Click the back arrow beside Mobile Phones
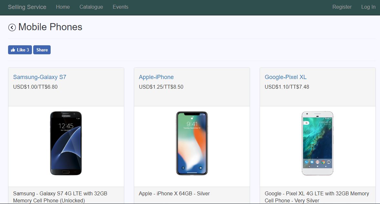 (x=12, y=28)
